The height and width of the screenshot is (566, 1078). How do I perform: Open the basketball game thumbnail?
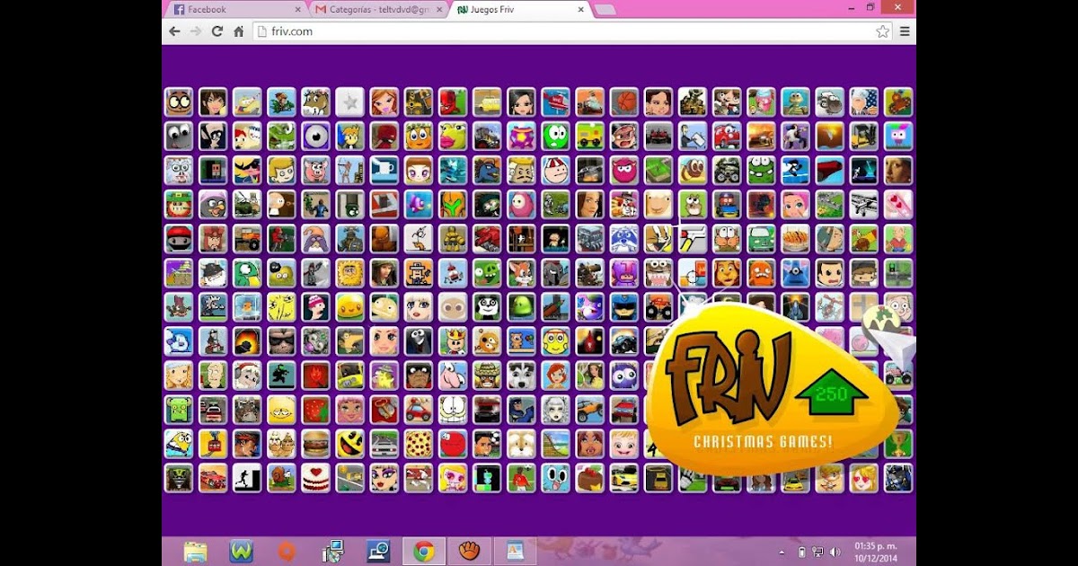coord(624,102)
